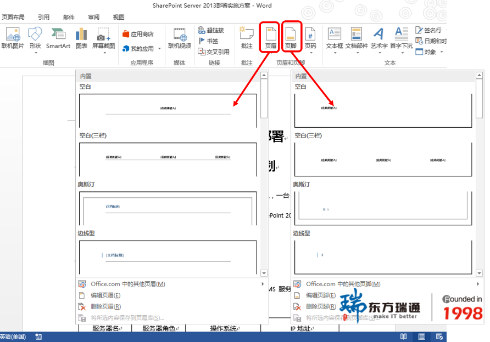
Task: Open the Office app store (应用商店)
Action: [x=138, y=34]
